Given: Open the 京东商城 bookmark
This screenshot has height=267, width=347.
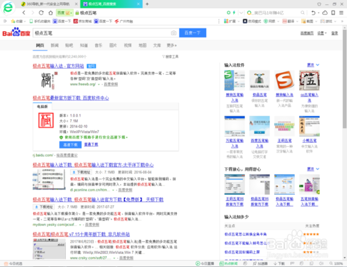Looking at the screenshot, I should [x=83, y=21].
